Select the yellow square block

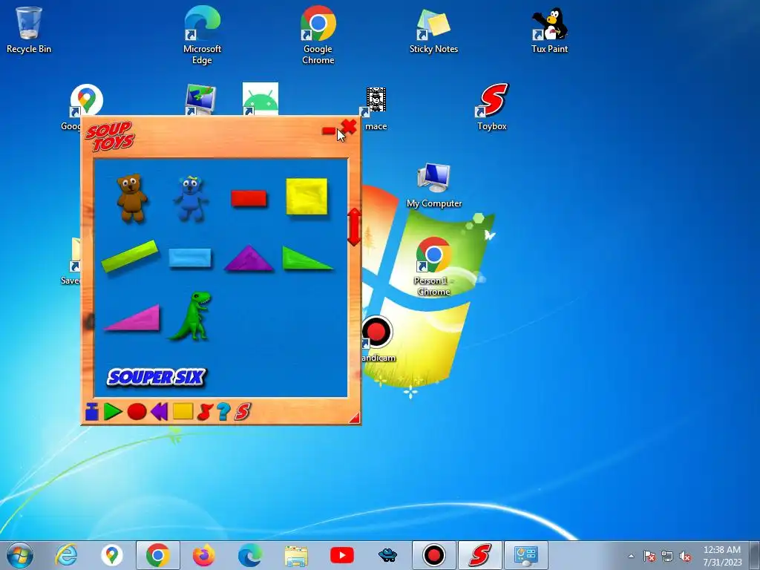click(x=307, y=196)
